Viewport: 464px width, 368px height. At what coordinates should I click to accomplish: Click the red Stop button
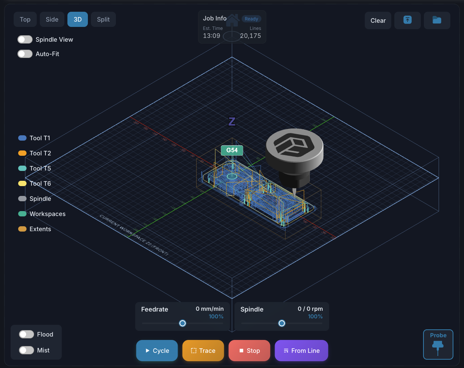point(249,351)
